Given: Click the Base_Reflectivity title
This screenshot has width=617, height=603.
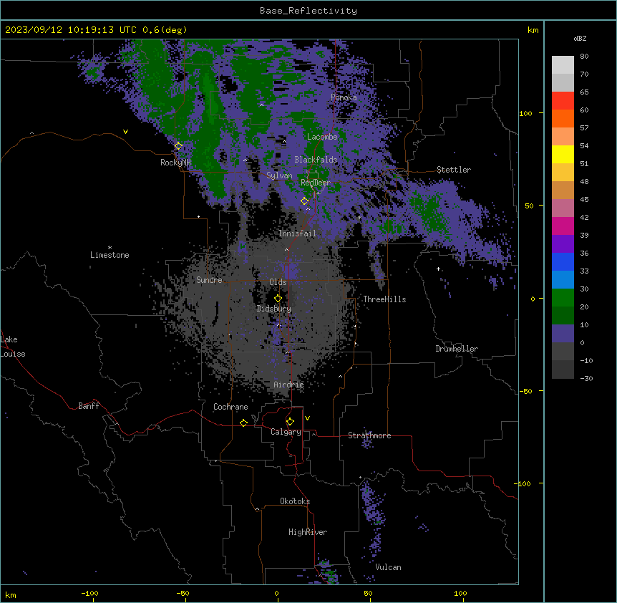Looking at the screenshot, I should tap(308, 11).
